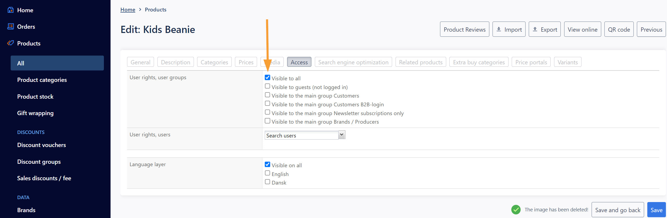667x218 pixels.
Task: Check Newsletter subscriptions only visibility box
Action: (267, 112)
